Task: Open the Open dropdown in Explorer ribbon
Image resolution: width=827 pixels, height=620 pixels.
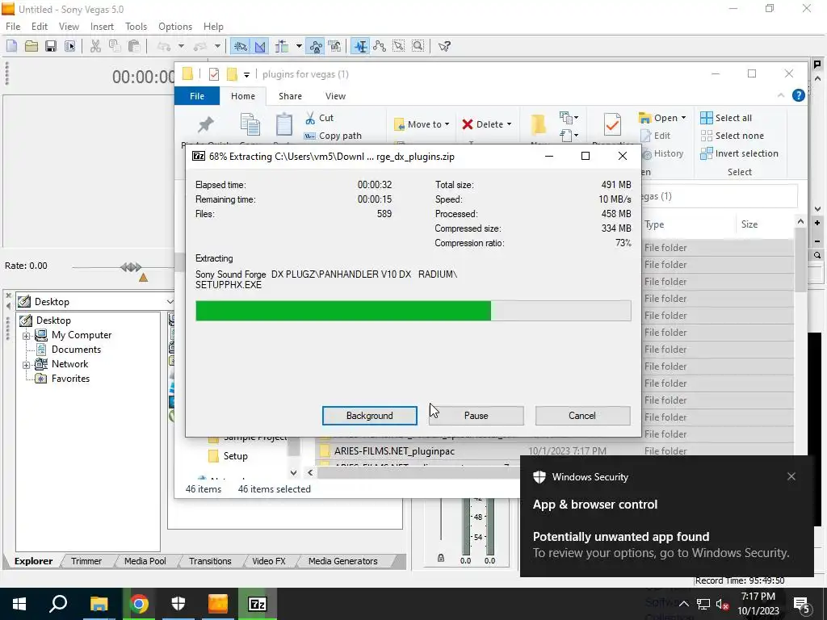Action: point(662,118)
